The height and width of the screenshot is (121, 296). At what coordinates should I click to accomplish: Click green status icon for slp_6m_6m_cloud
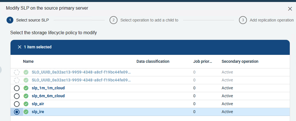[x=26, y=96]
